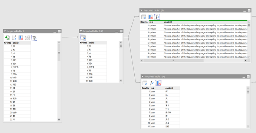Click the Word column header in Imported table 1
This screenshot has height=133, width=256.
click(22, 43)
